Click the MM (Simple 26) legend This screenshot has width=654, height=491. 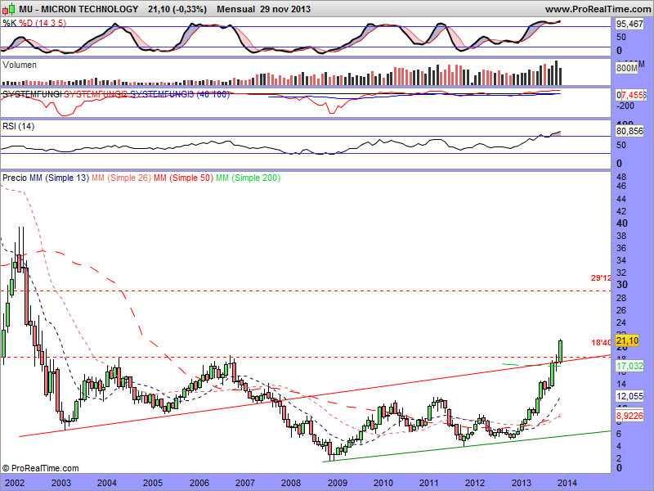point(121,178)
